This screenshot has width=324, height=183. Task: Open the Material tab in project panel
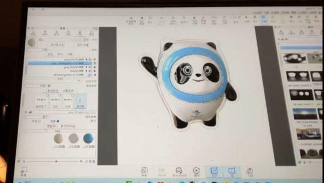[80, 33]
